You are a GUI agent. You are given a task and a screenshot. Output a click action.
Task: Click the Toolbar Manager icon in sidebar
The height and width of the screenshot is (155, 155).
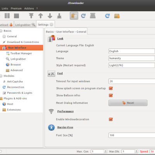pos(8,53)
